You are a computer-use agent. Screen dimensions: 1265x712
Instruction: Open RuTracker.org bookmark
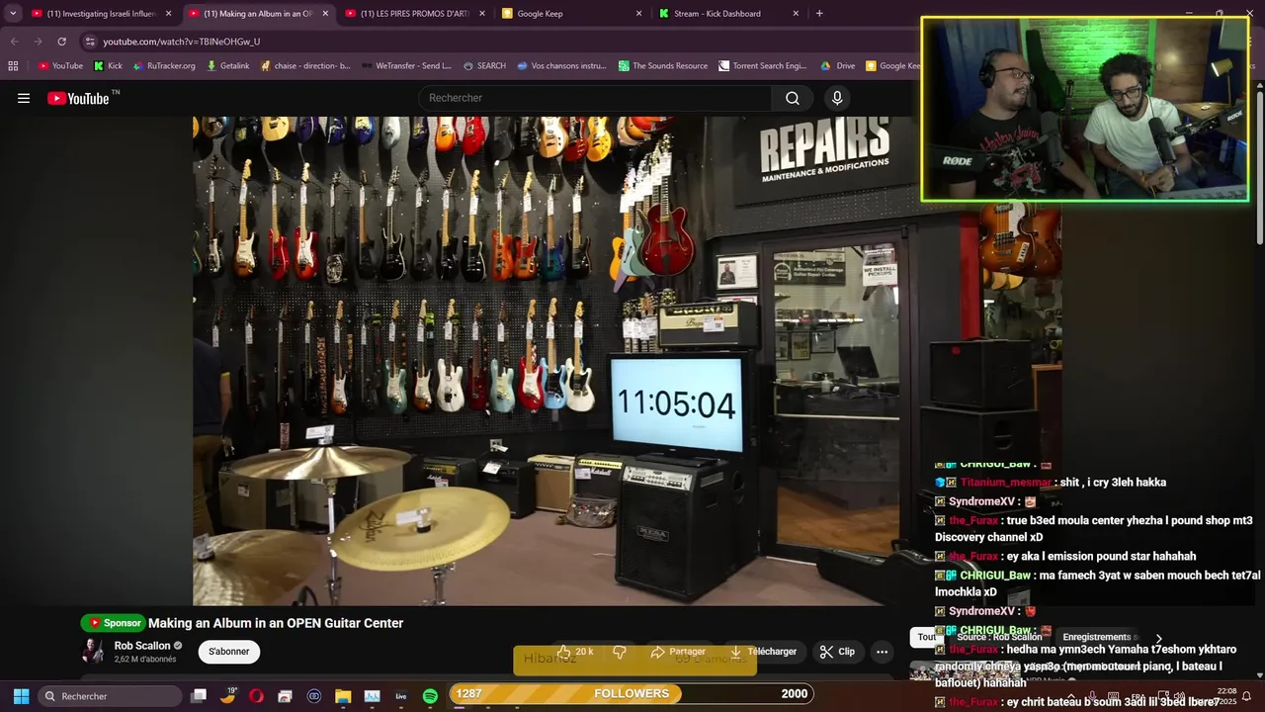pos(163,66)
